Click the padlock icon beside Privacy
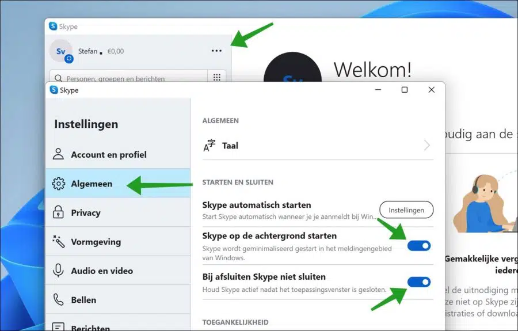518x331 pixels. [x=58, y=212]
